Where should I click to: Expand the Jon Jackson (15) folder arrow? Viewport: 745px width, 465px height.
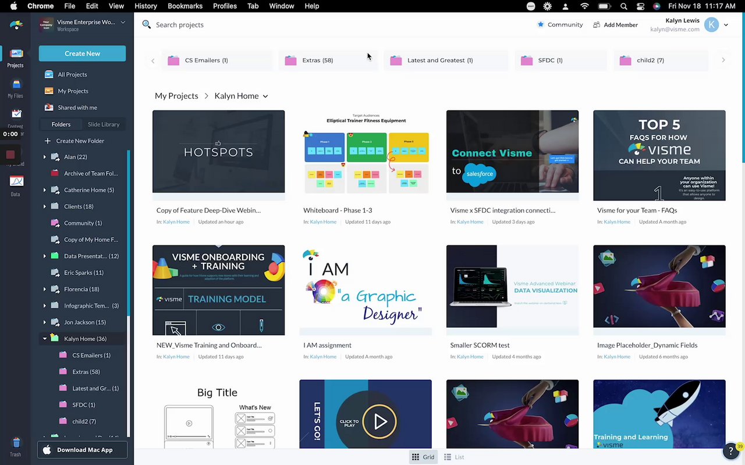(x=45, y=322)
